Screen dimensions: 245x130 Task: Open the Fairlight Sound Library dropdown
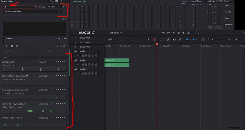[32, 11]
